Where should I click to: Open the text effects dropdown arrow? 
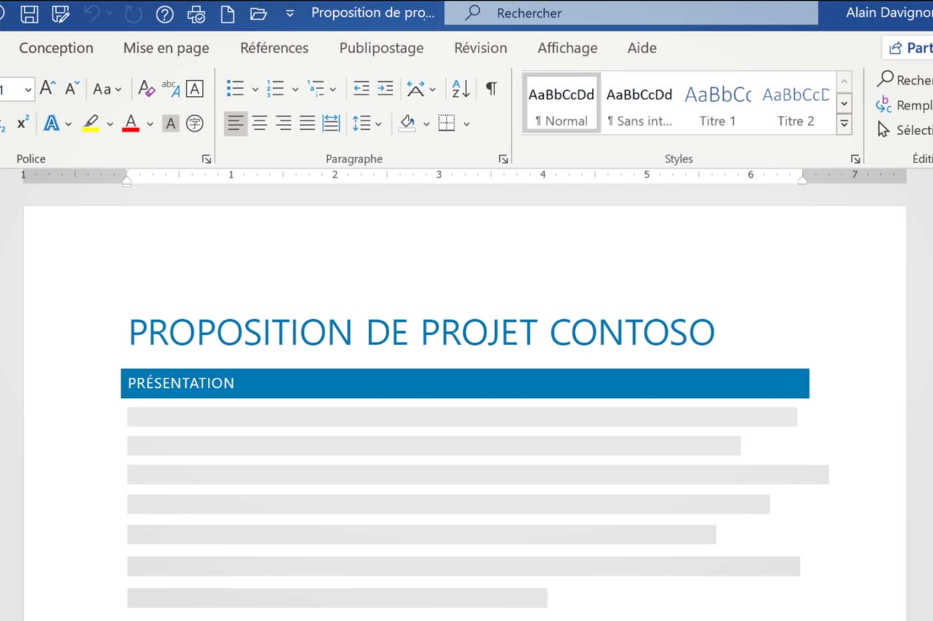click(69, 124)
